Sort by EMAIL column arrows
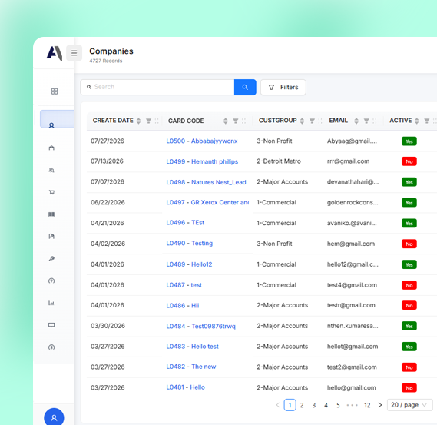The image size is (437, 425). coord(356,121)
